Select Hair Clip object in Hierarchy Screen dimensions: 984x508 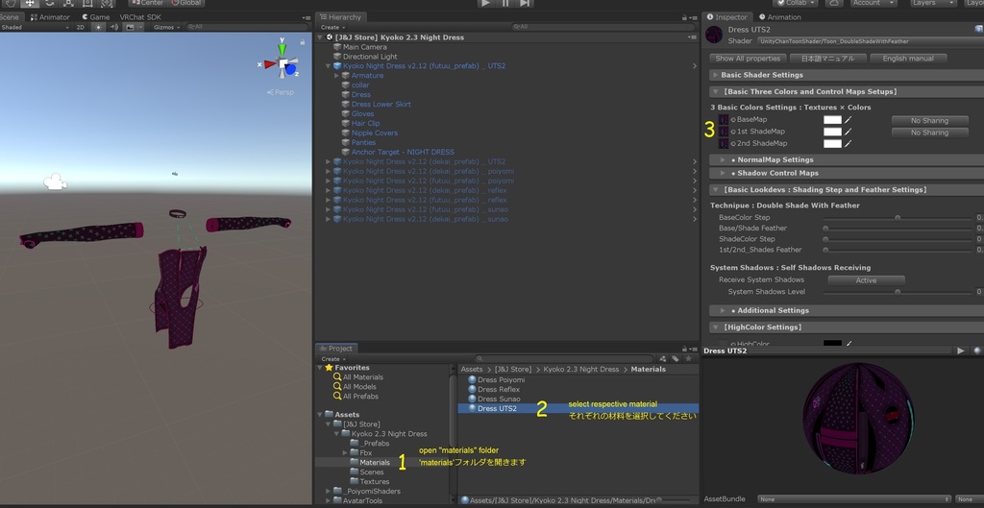[365, 124]
